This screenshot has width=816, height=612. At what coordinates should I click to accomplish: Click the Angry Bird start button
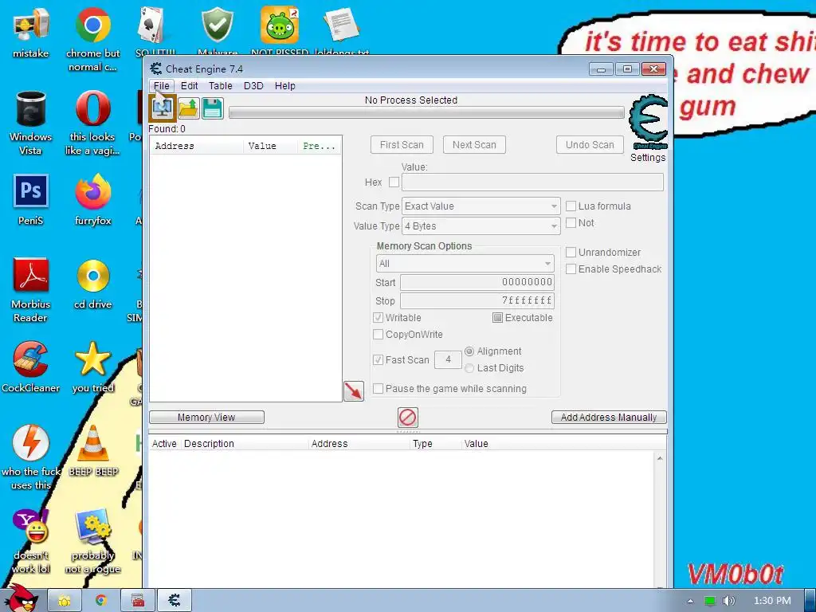click(21, 598)
